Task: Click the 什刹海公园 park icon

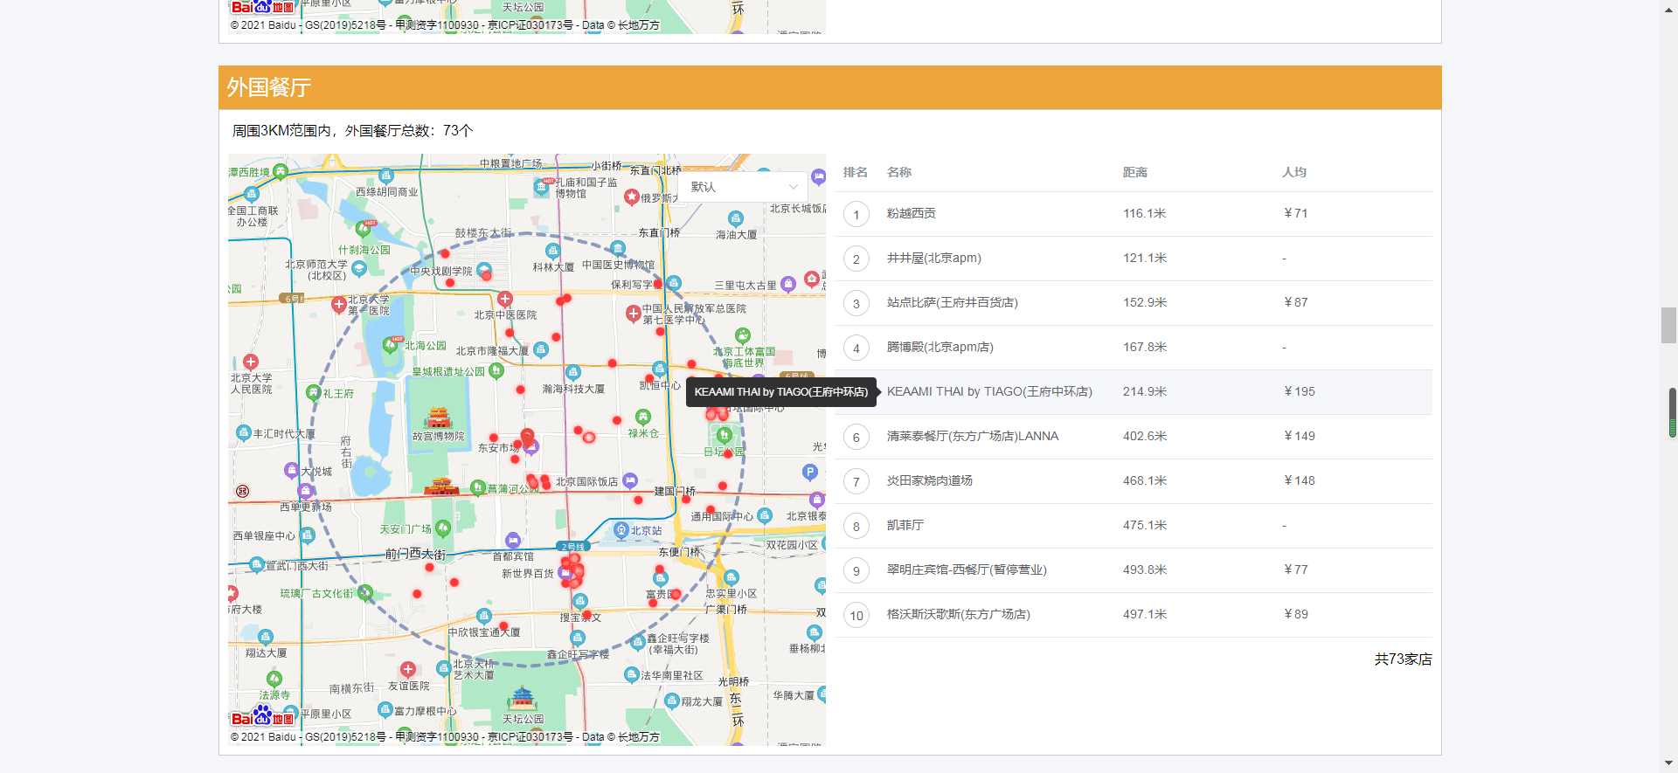Action: click(x=364, y=231)
